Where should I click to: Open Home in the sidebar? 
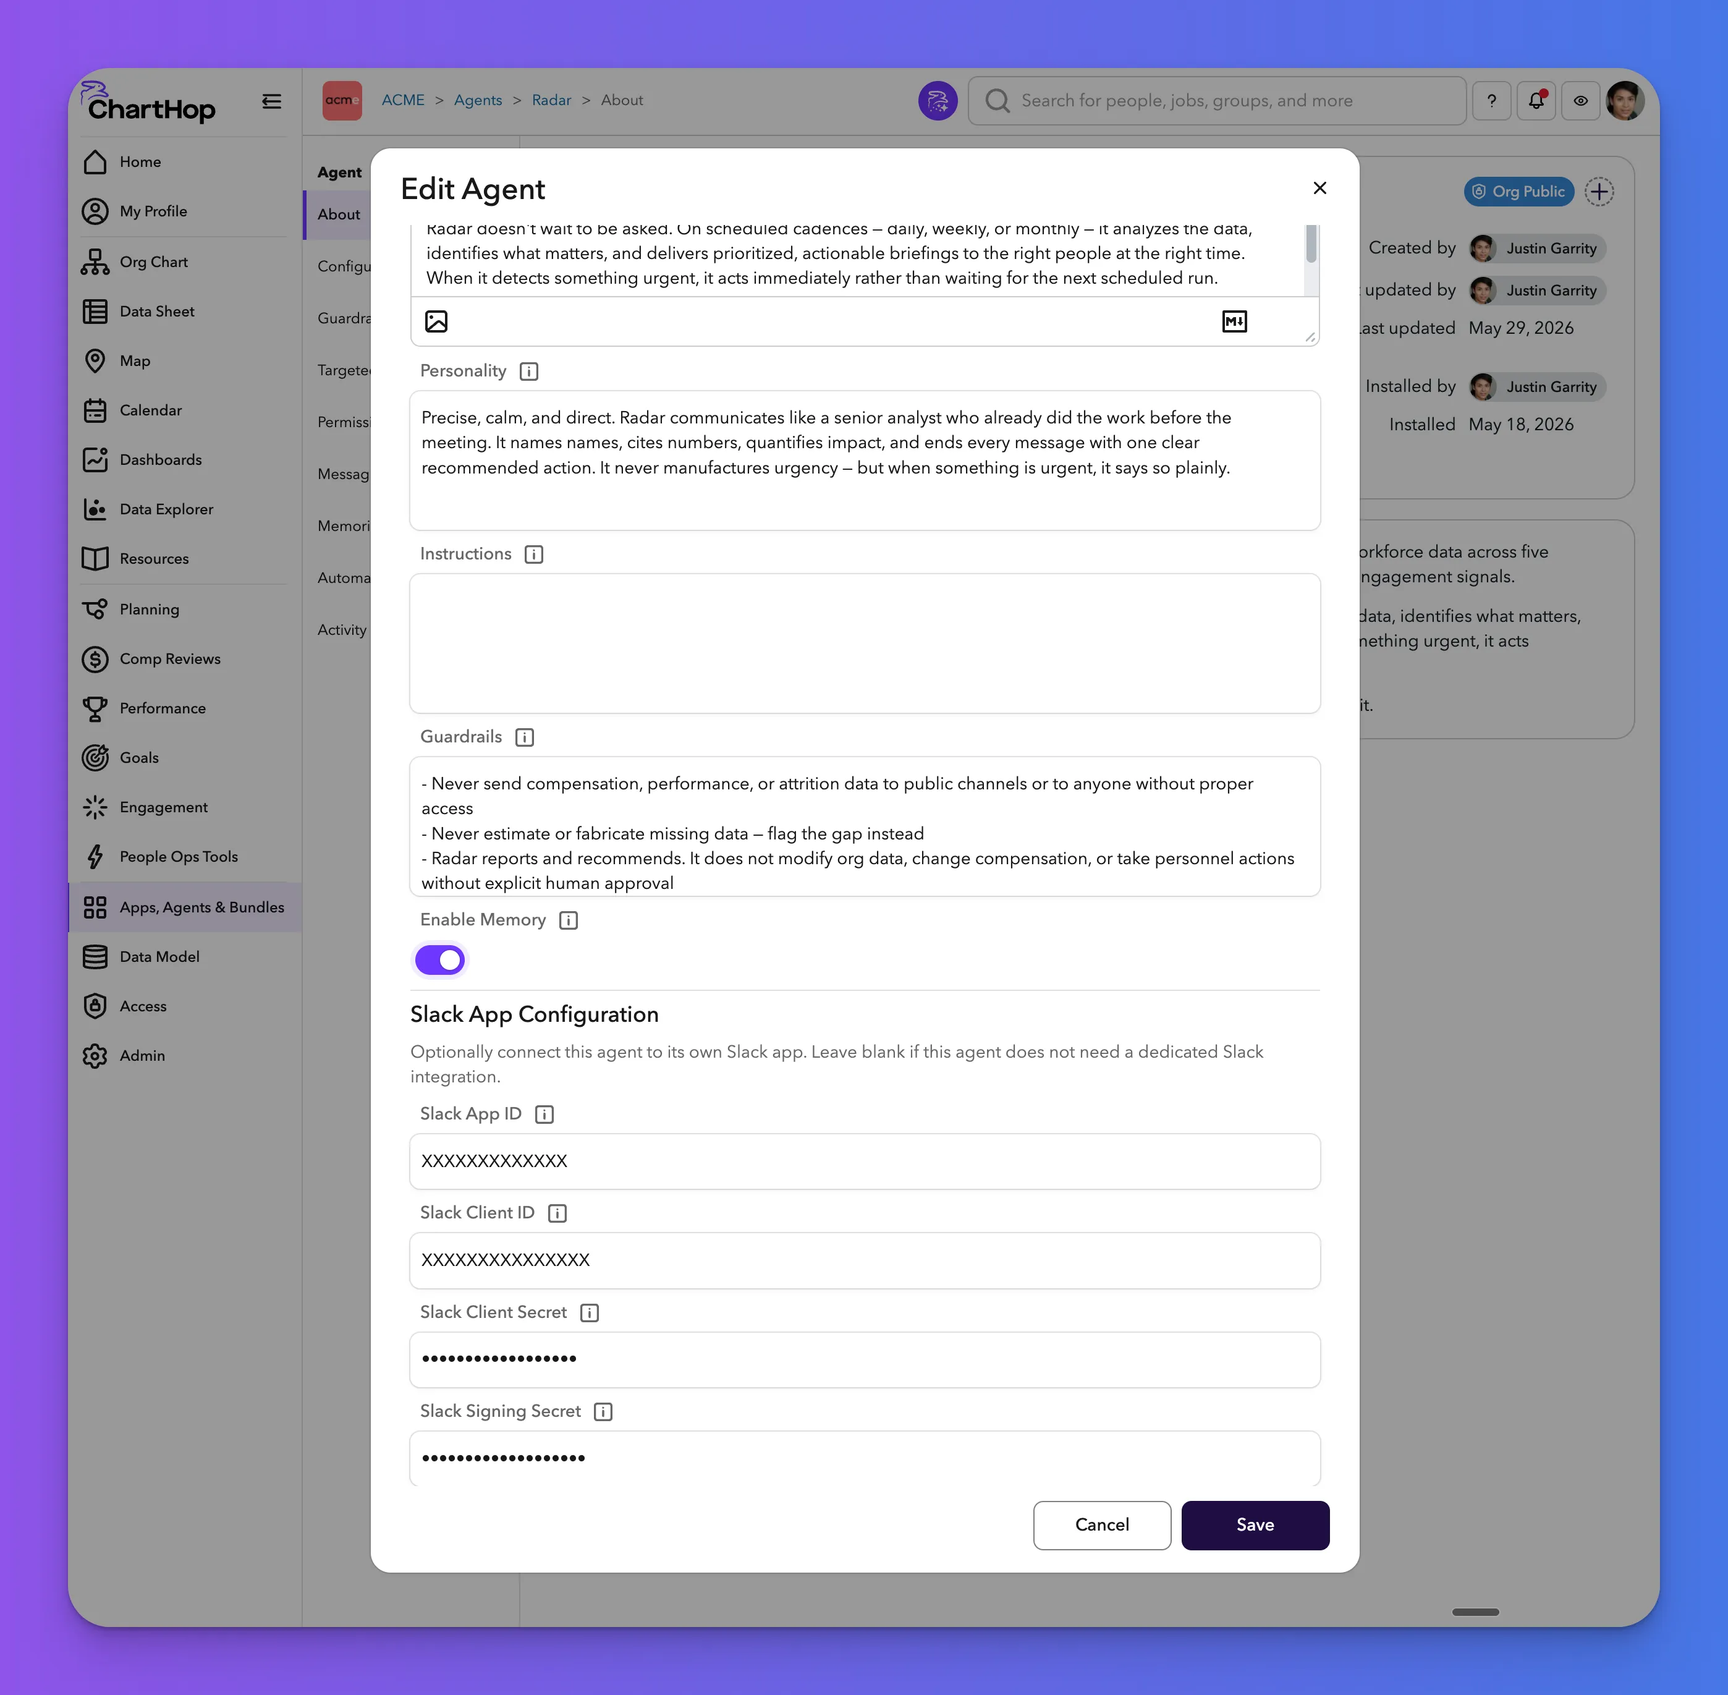pyautogui.click(x=185, y=162)
